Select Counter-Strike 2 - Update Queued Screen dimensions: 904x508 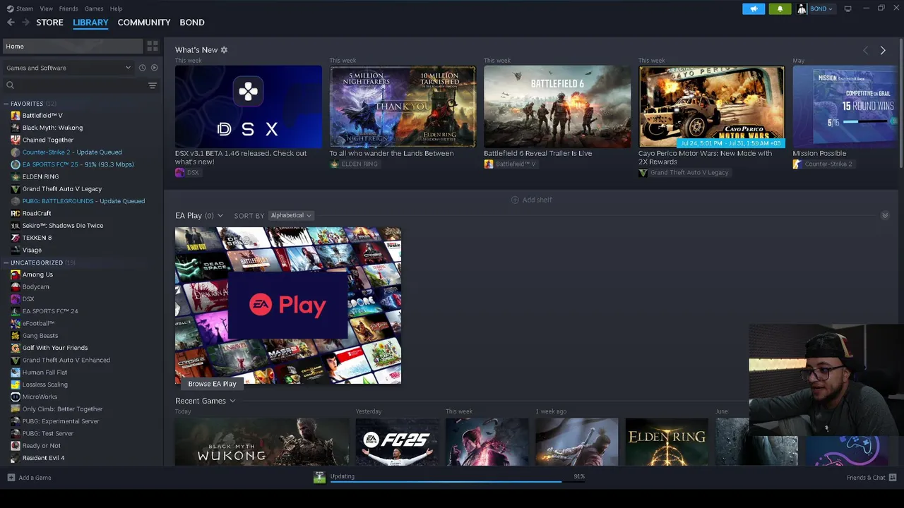[72, 152]
